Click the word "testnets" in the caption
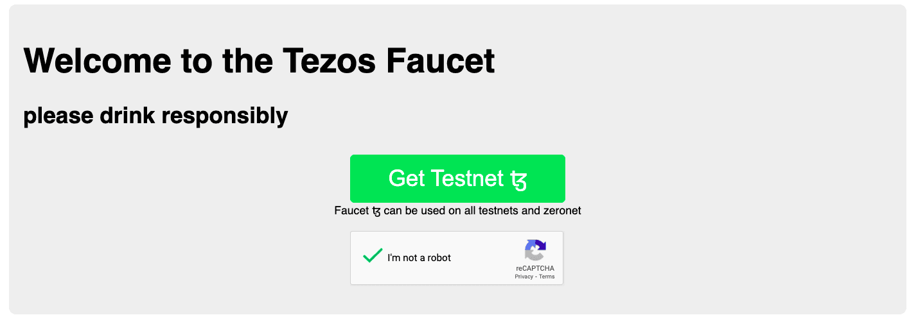Screen dimensions: 918x324 point(499,210)
